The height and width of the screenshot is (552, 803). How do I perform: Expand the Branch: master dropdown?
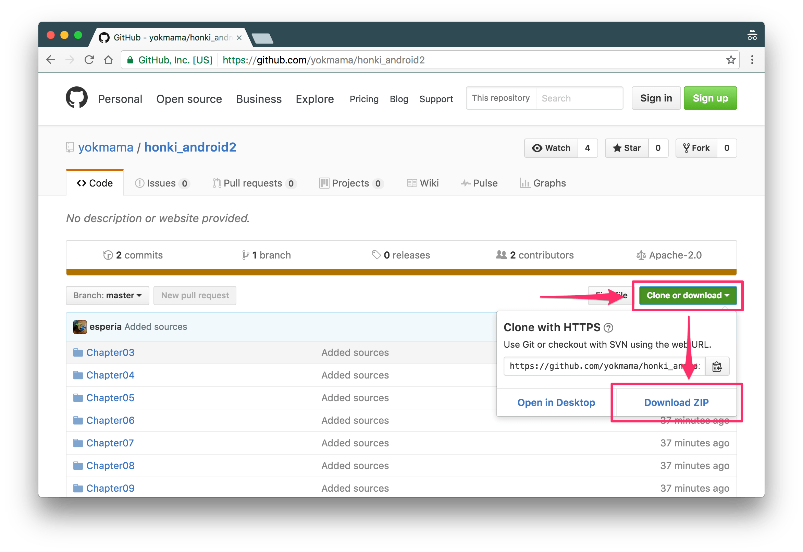tap(108, 295)
